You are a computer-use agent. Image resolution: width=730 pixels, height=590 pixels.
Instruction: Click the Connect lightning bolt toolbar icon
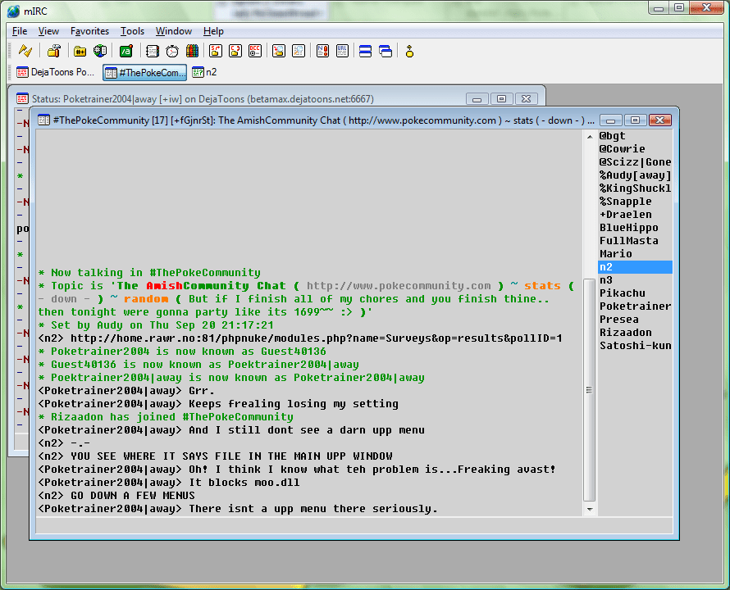(x=25, y=51)
